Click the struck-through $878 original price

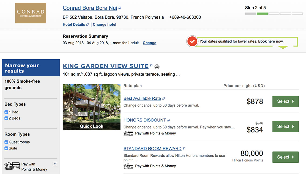pyautogui.click(x=259, y=123)
